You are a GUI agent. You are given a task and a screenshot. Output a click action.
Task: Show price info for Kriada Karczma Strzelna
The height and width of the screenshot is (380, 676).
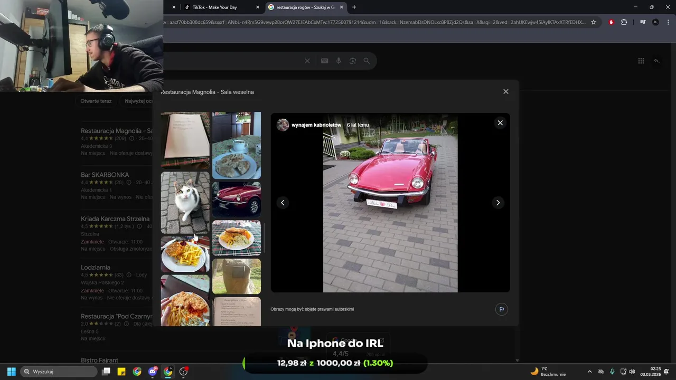139,226
